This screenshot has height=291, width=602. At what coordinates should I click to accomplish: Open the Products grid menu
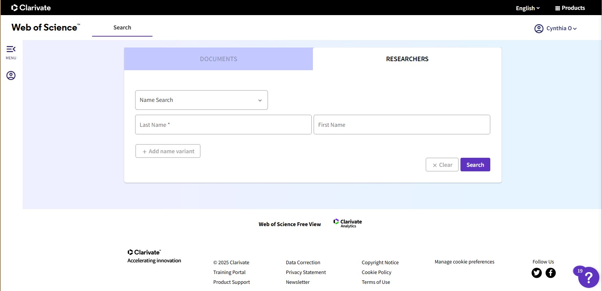[570, 8]
